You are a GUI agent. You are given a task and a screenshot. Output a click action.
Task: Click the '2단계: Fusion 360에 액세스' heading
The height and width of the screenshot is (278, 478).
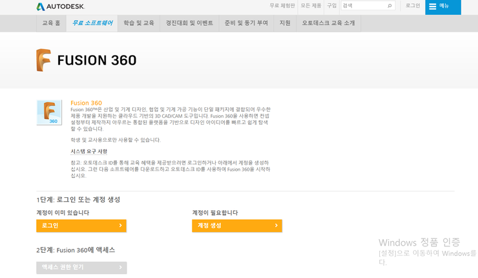point(76,250)
